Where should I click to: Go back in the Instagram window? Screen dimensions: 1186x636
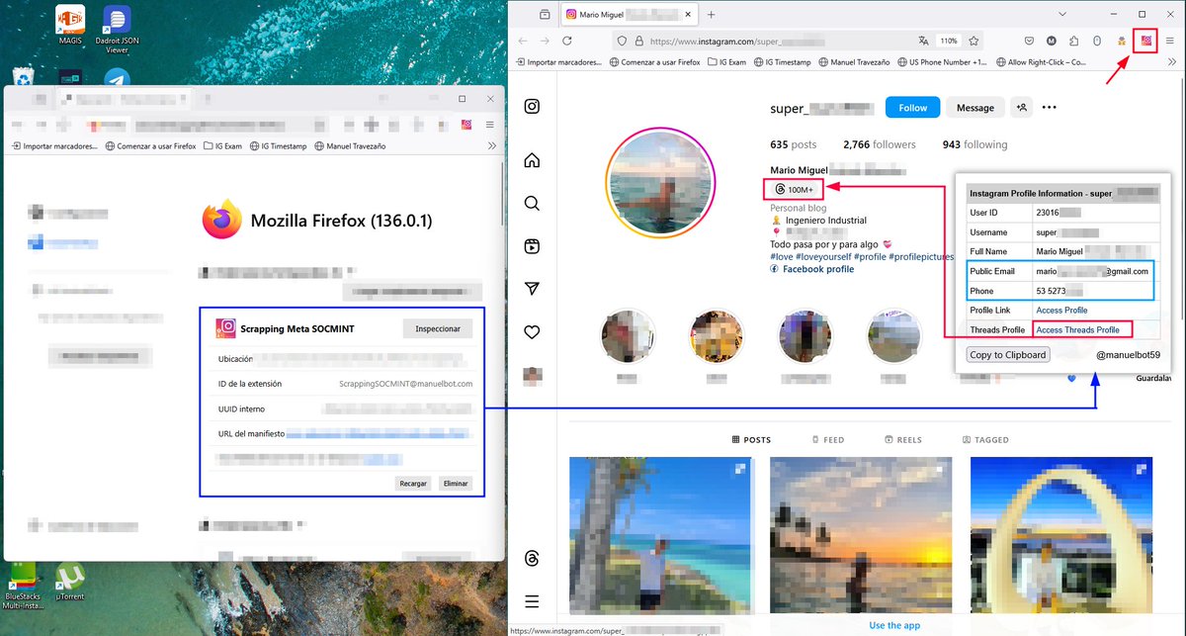[x=523, y=42]
